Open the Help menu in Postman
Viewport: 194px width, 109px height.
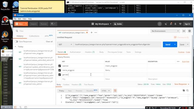pos(30,19)
